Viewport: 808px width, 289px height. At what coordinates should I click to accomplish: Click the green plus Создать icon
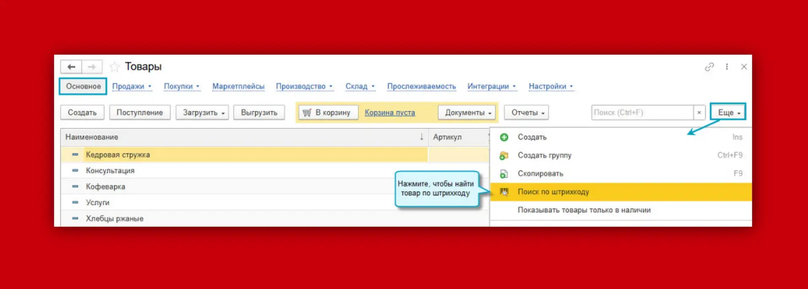(504, 137)
